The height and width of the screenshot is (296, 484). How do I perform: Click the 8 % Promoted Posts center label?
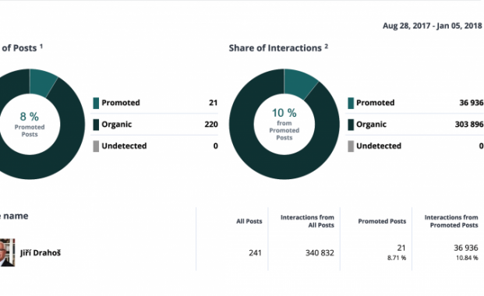(30, 125)
